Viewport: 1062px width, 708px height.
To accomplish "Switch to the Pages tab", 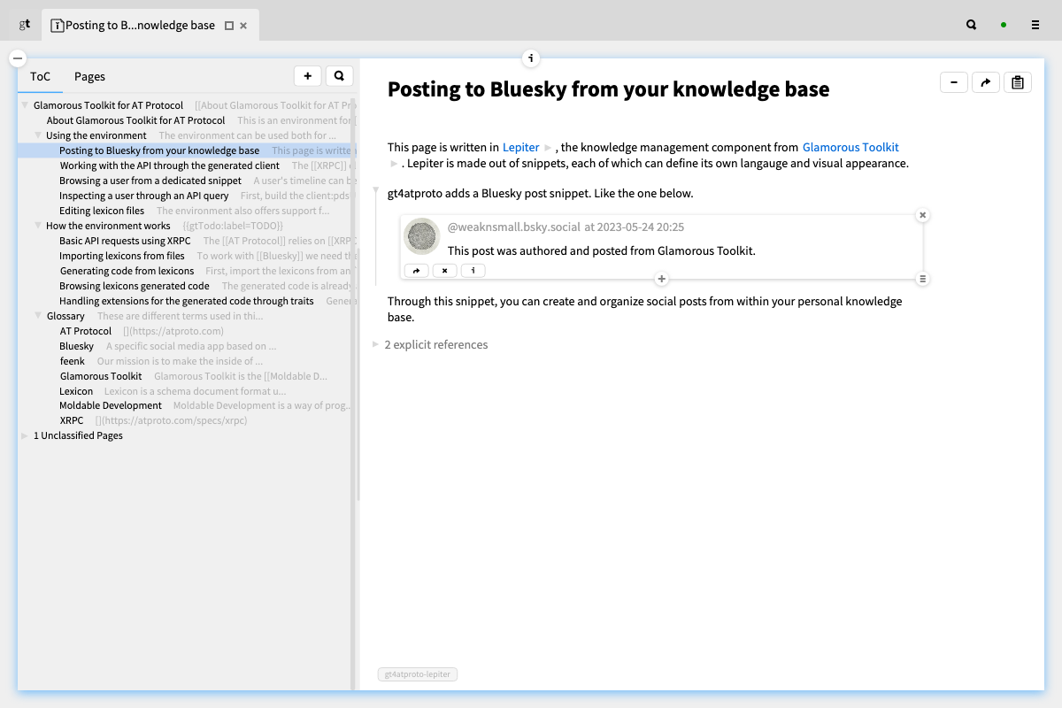I will click(x=89, y=77).
